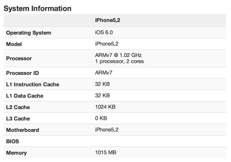Select the 1015 MB memory value

click(x=106, y=153)
